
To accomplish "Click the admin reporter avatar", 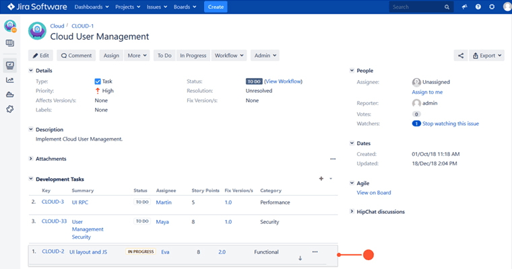I will coord(416,103).
